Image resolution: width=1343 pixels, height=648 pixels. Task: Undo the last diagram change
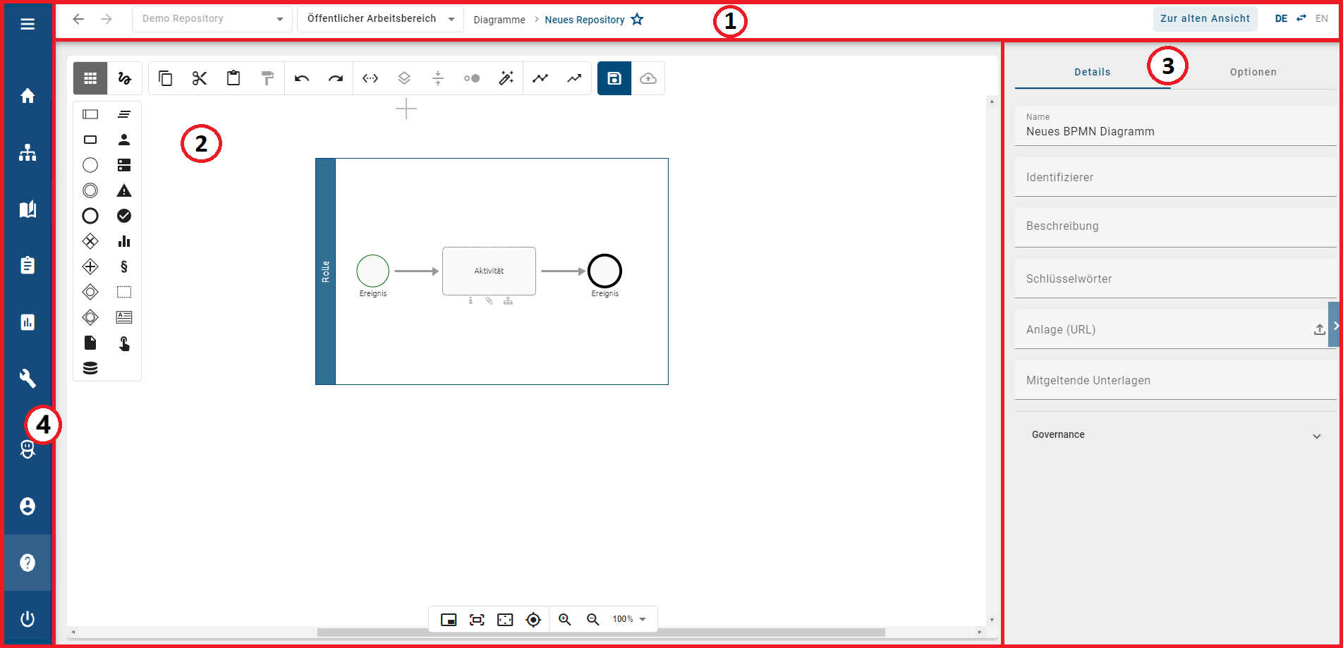[x=301, y=78]
